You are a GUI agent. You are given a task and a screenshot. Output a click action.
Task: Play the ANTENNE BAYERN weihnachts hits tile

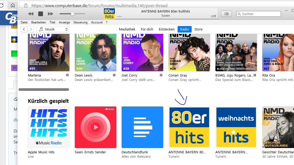[x=236, y=127]
